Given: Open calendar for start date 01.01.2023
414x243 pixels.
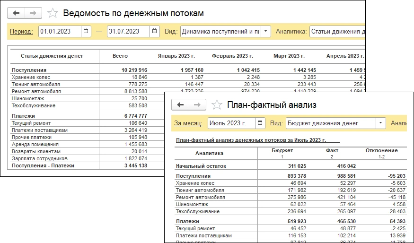Looking at the screenshot, I should pos(86,32).
